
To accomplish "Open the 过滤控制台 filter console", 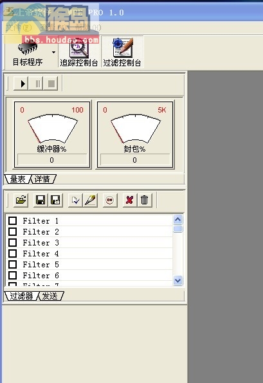I will (x=122, y=52).
